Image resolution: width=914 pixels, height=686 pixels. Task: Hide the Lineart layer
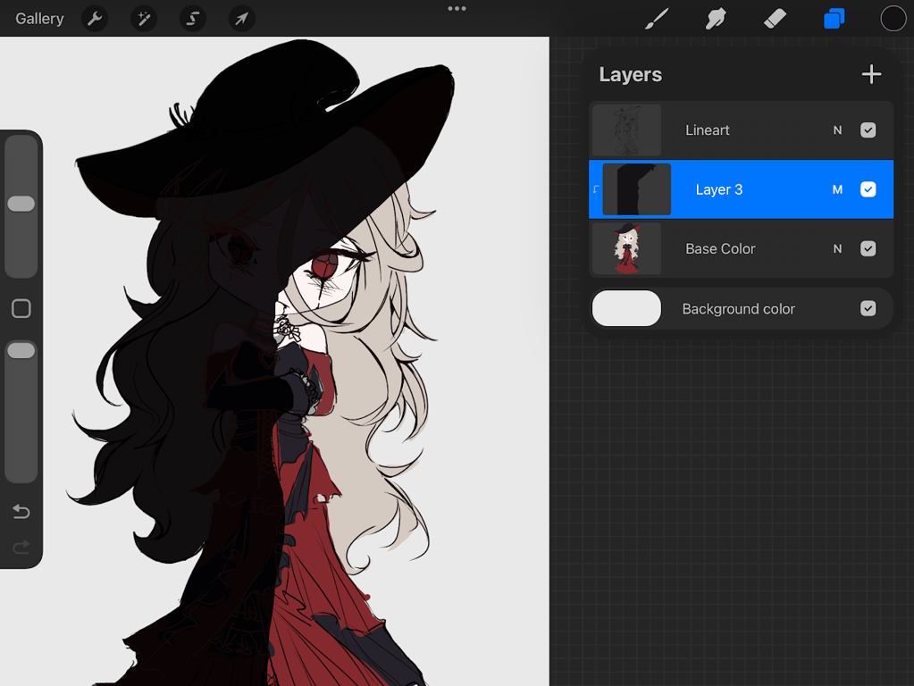tap(868, 130)
